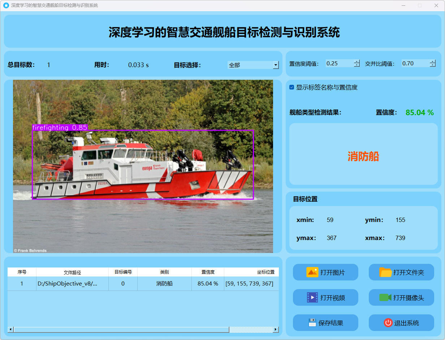445x340 pixels.
Task: Click the picture icon on 打开图片
Action: (x=312, y=272)
